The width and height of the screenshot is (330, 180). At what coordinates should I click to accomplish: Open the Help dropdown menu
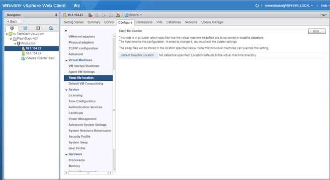[325, 5]
